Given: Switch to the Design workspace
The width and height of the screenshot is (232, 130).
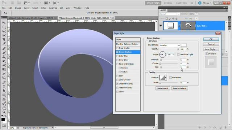Looking at the screenshot, I should [168, 3].
